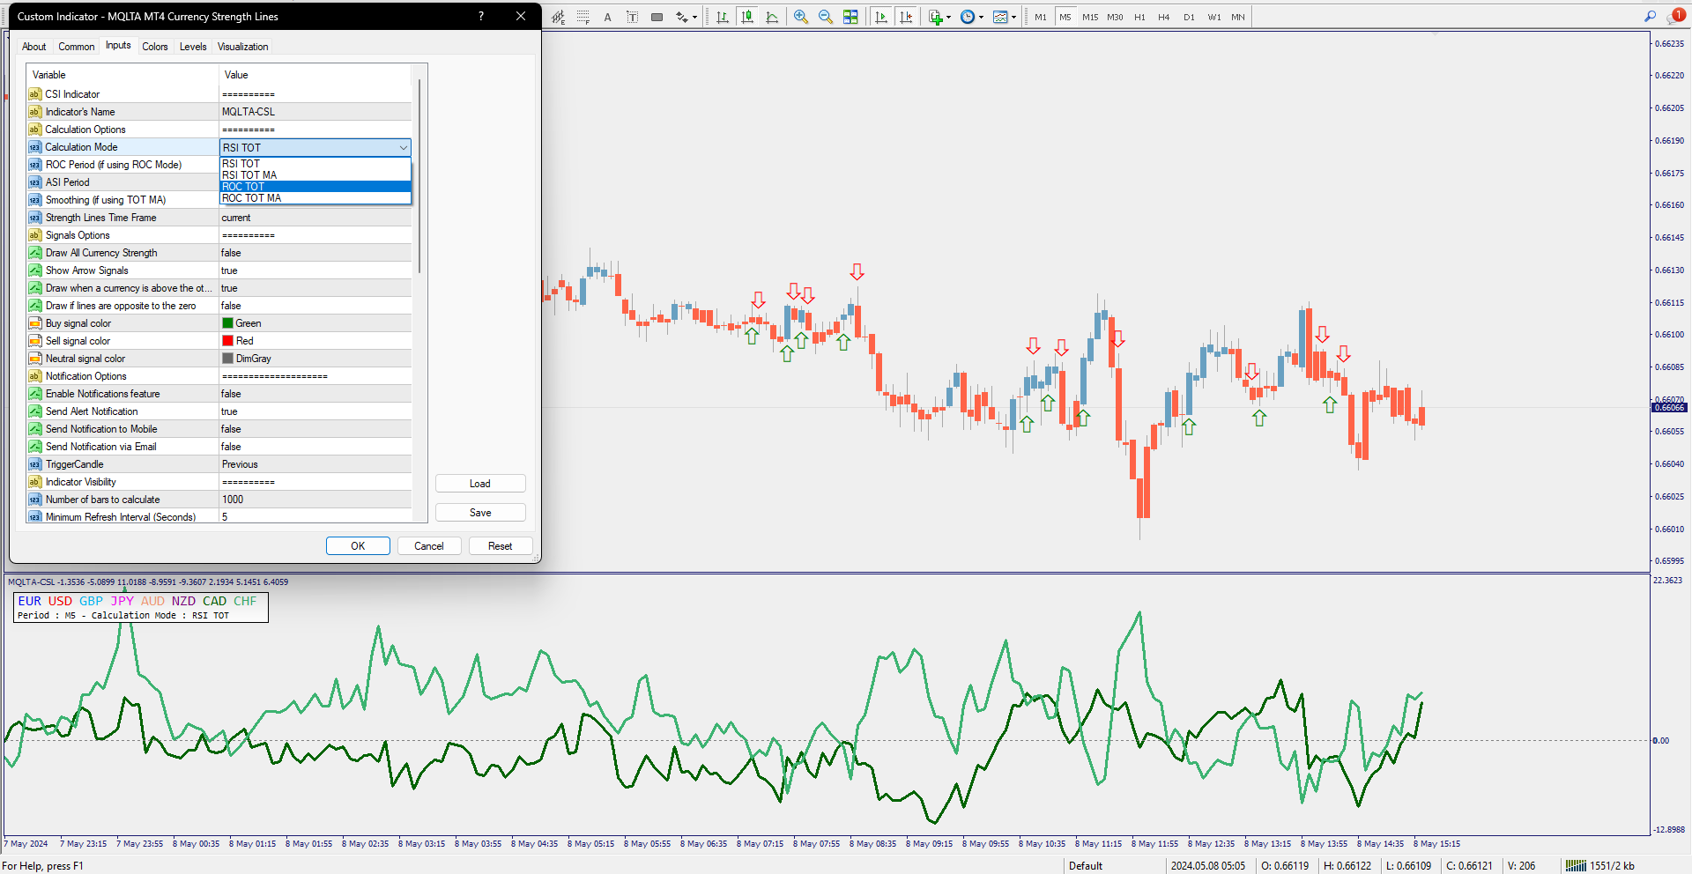Image resolution: width=1692 pixels, height=874 pixels.
Task: Switch chart to Bar Chart mode
Action: (723, 17)
